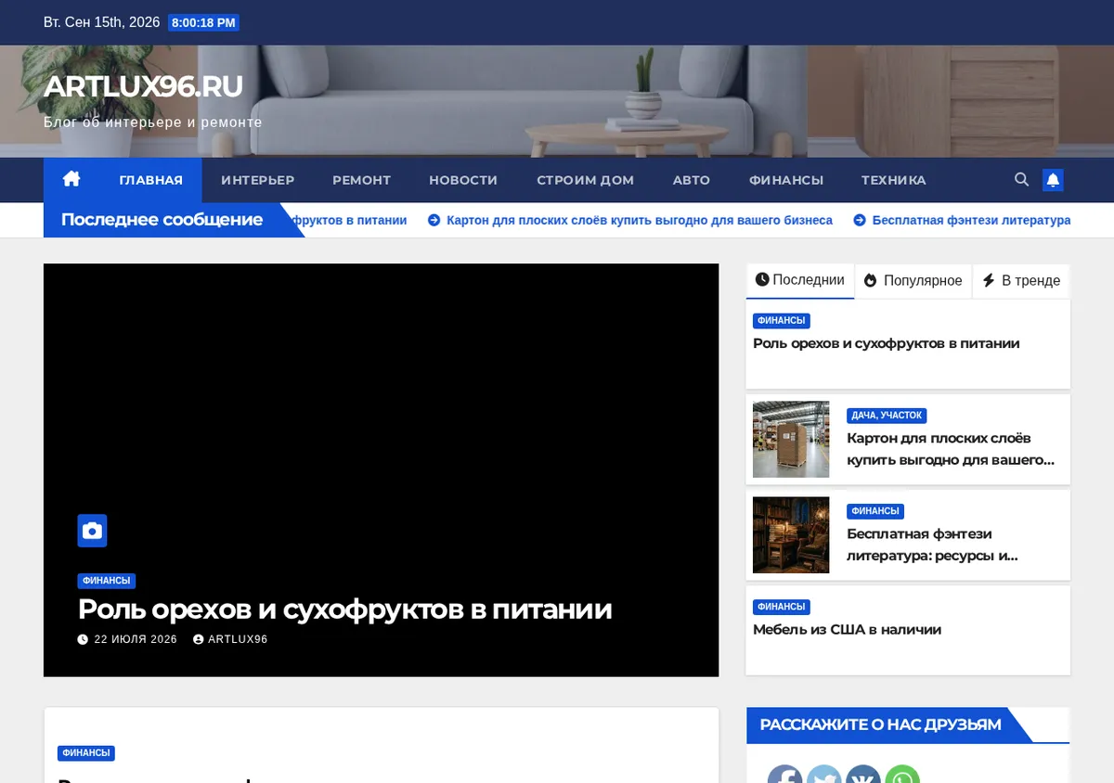Image resolution: width=1114 pixels, height=783 pixels.
Task: Switch to the Популярное tab
Action: pyautogui.click(x=913, y=280)
